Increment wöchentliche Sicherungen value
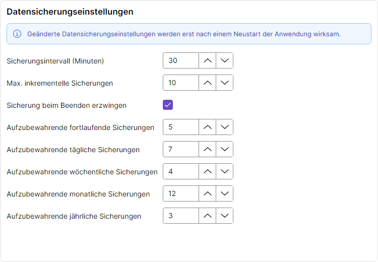 point(207,171)
